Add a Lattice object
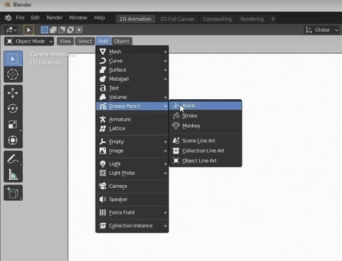 point(132,129)
